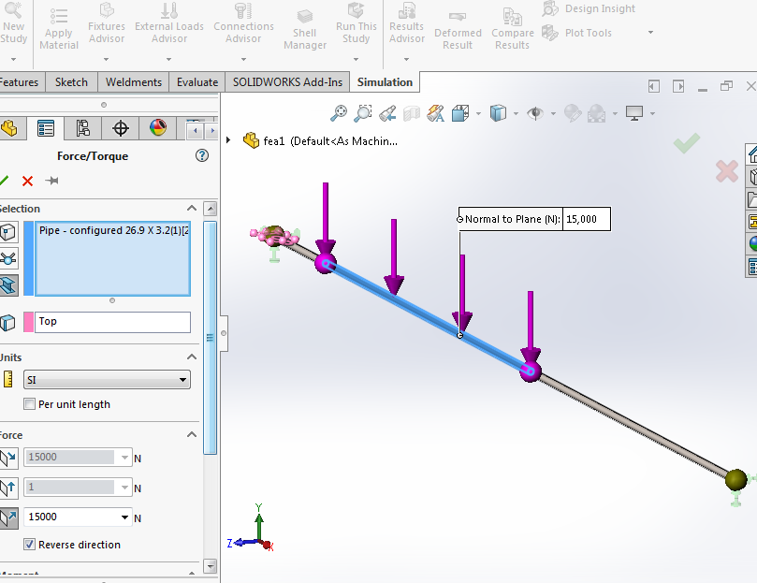
Task: Open Design Insight plot
Action: [x=589, y=8]
